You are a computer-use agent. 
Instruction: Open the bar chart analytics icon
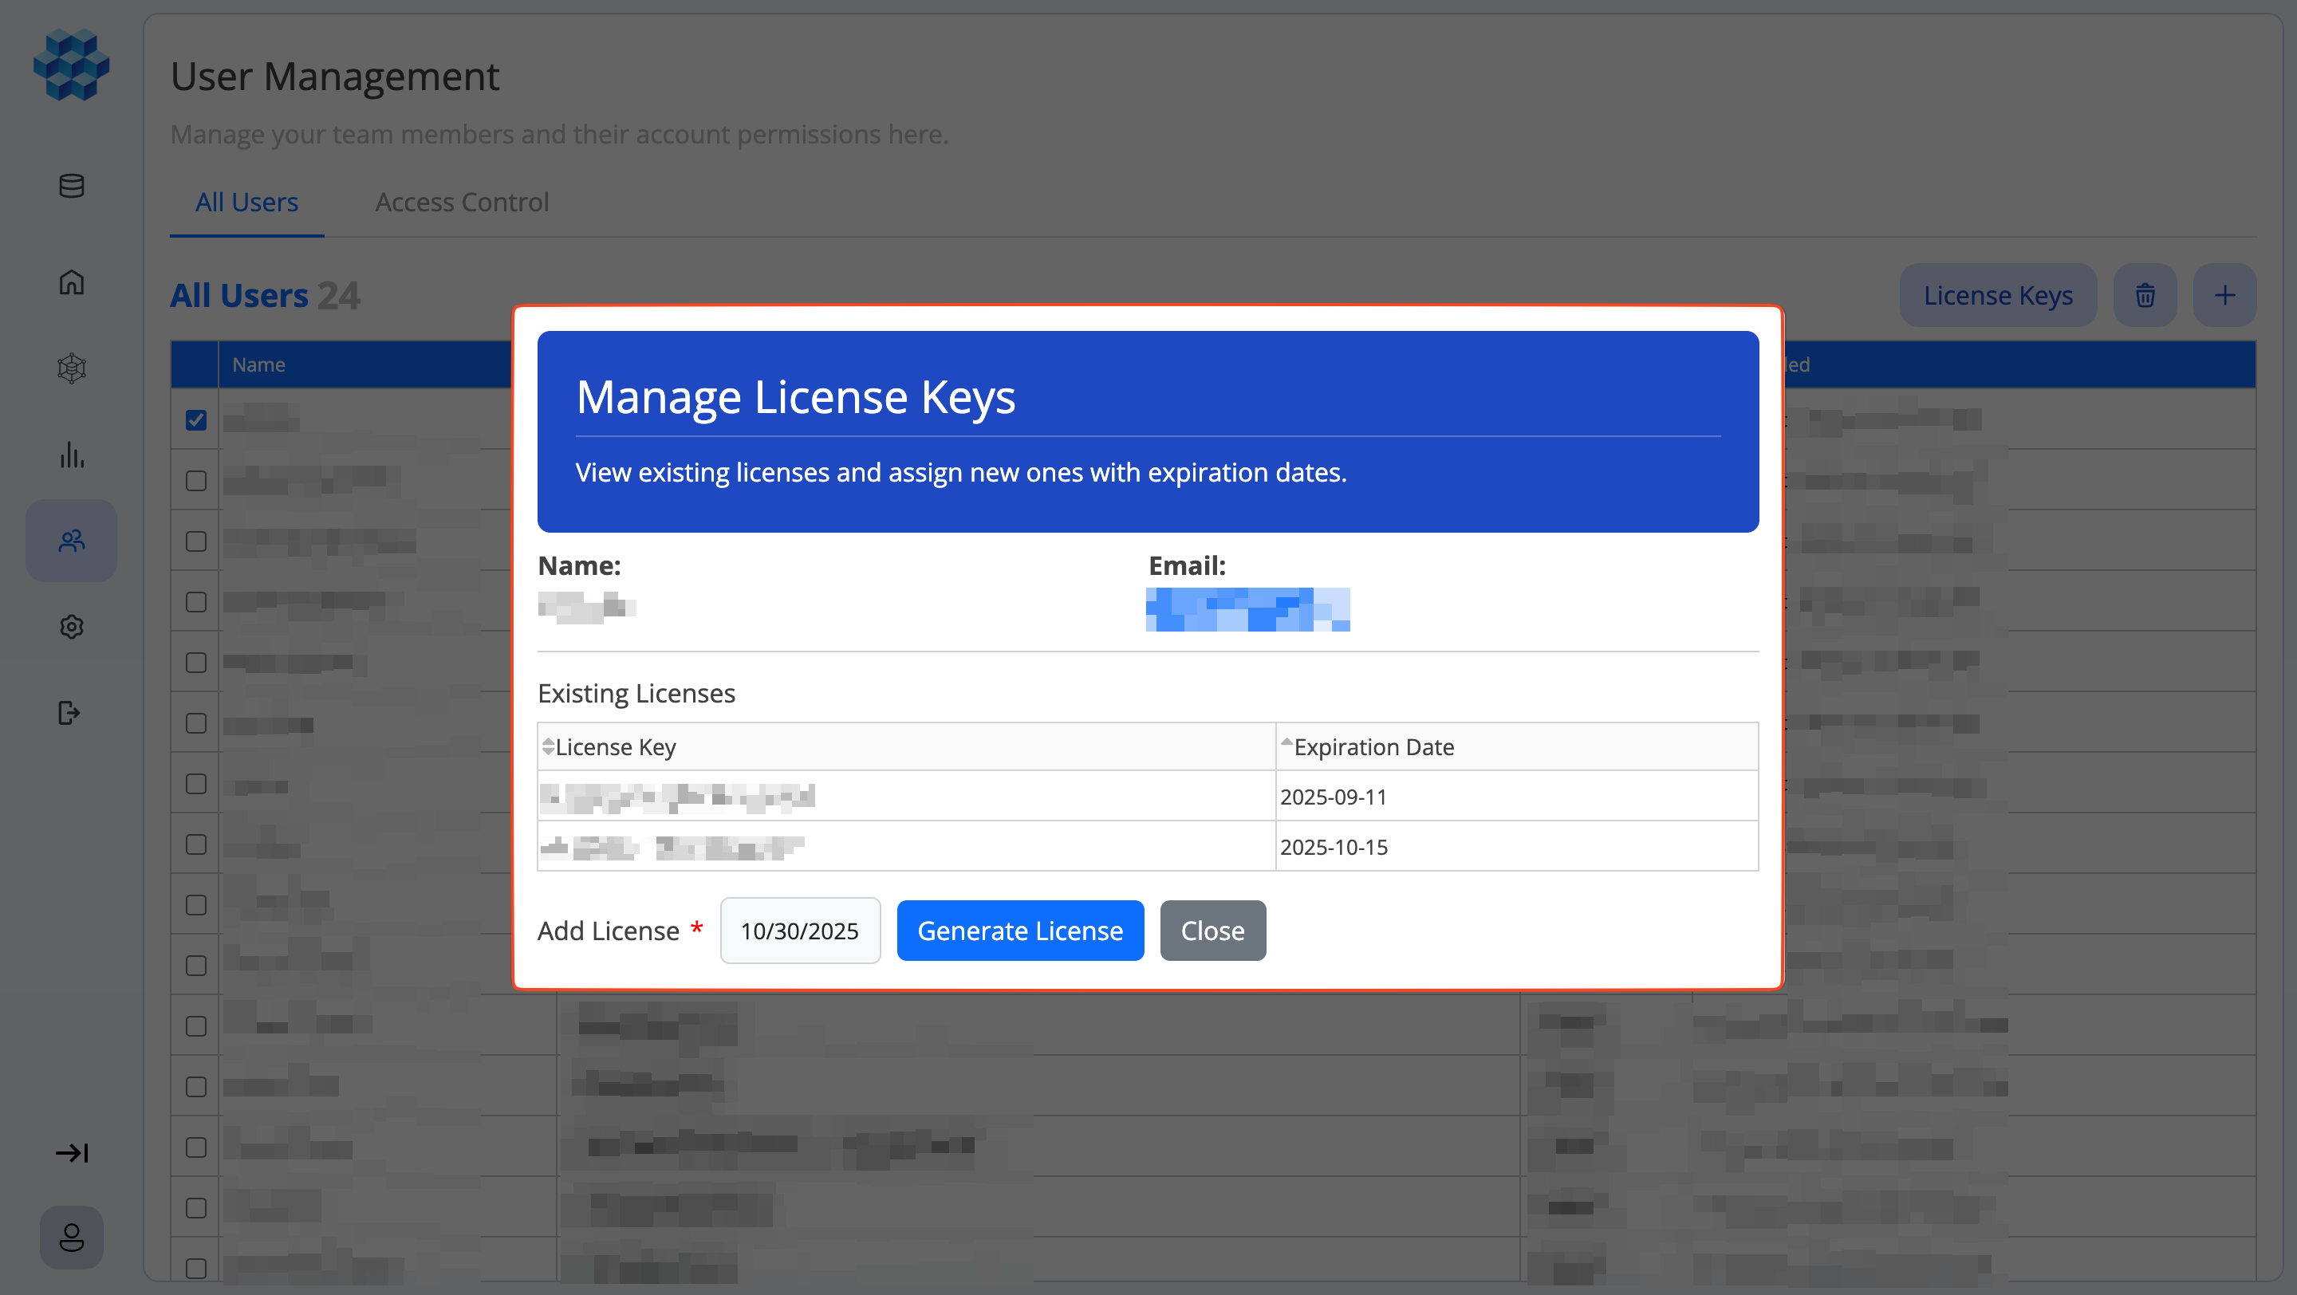pyautogui.click(x=71, y=455)
